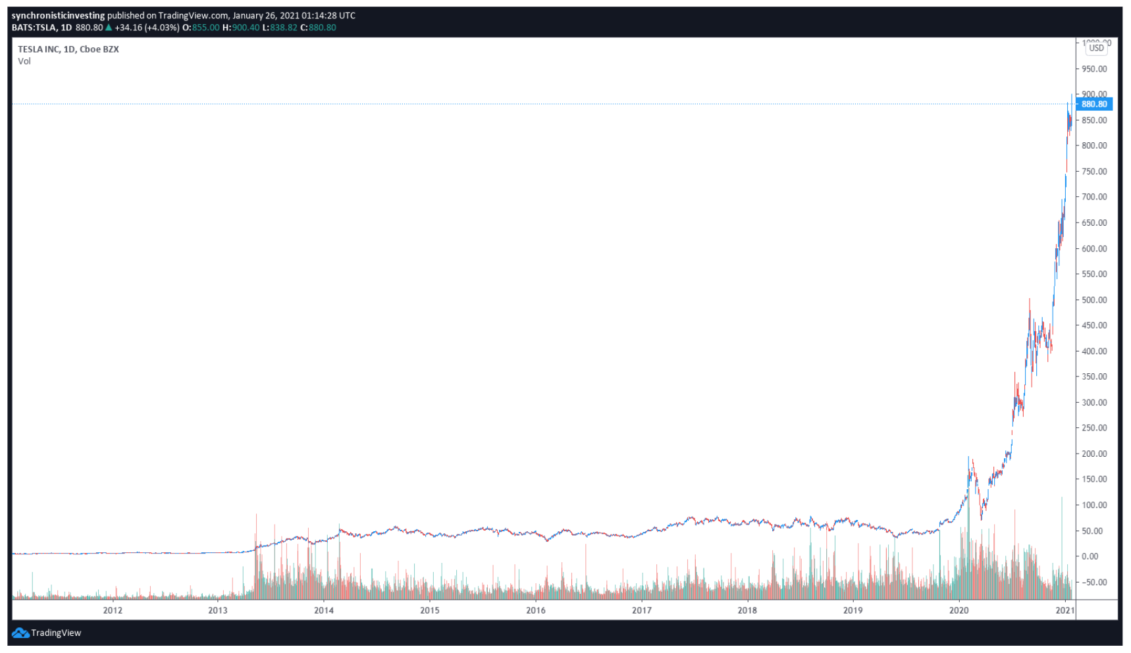Viewport: 1131px width, 653px height.
Task: Click the published date January 26, 2021 text
Action: tap(266, 16)
